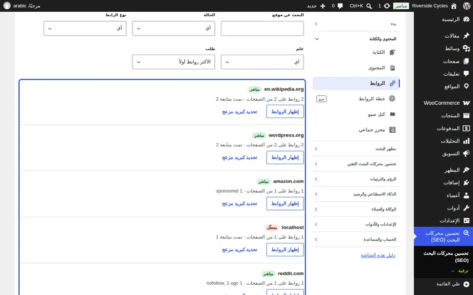Viewport: 473px width, 295px height.
Task: Click the dollar icon for المدفوعات
Action: point(467,128)
